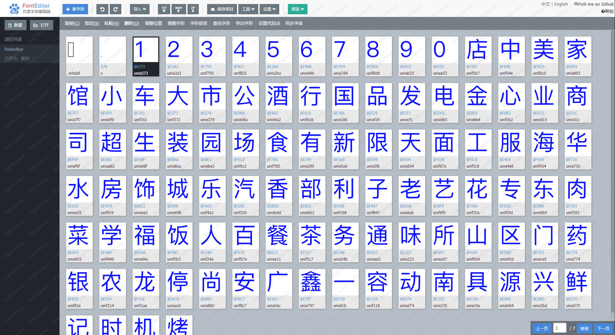Open 查找字形 to find a glyph

pos(221,23)
